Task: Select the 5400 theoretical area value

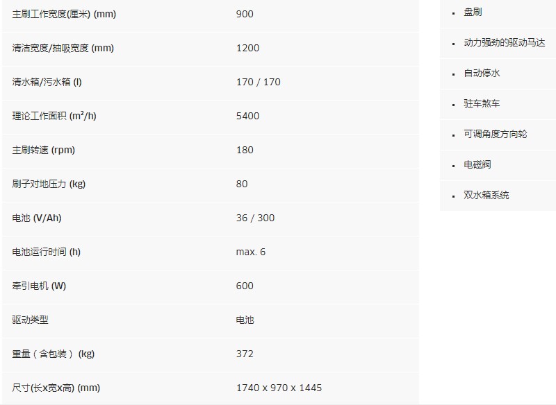Action: [x=247, y=116]
